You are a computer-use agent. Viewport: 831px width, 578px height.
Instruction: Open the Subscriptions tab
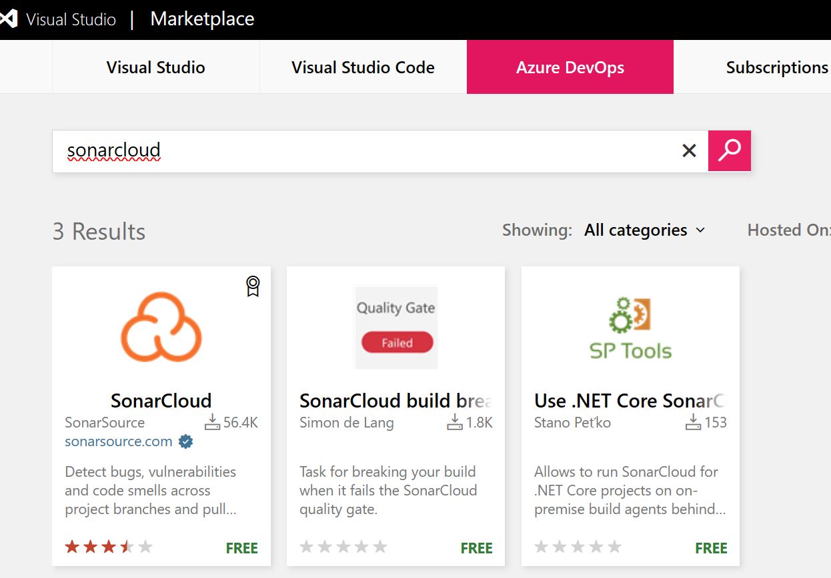click(x=777, y=67)
